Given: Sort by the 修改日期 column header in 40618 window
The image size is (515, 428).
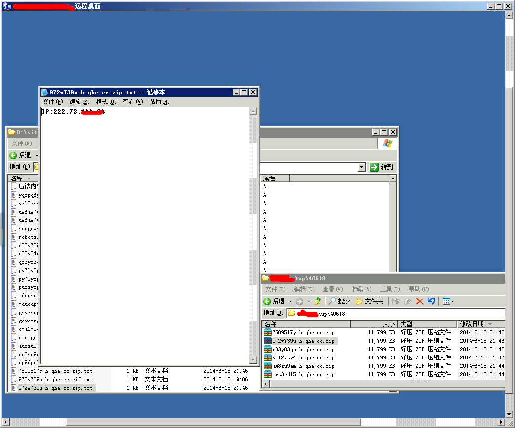Looking at the screenshot, I should tap(481, 324).
